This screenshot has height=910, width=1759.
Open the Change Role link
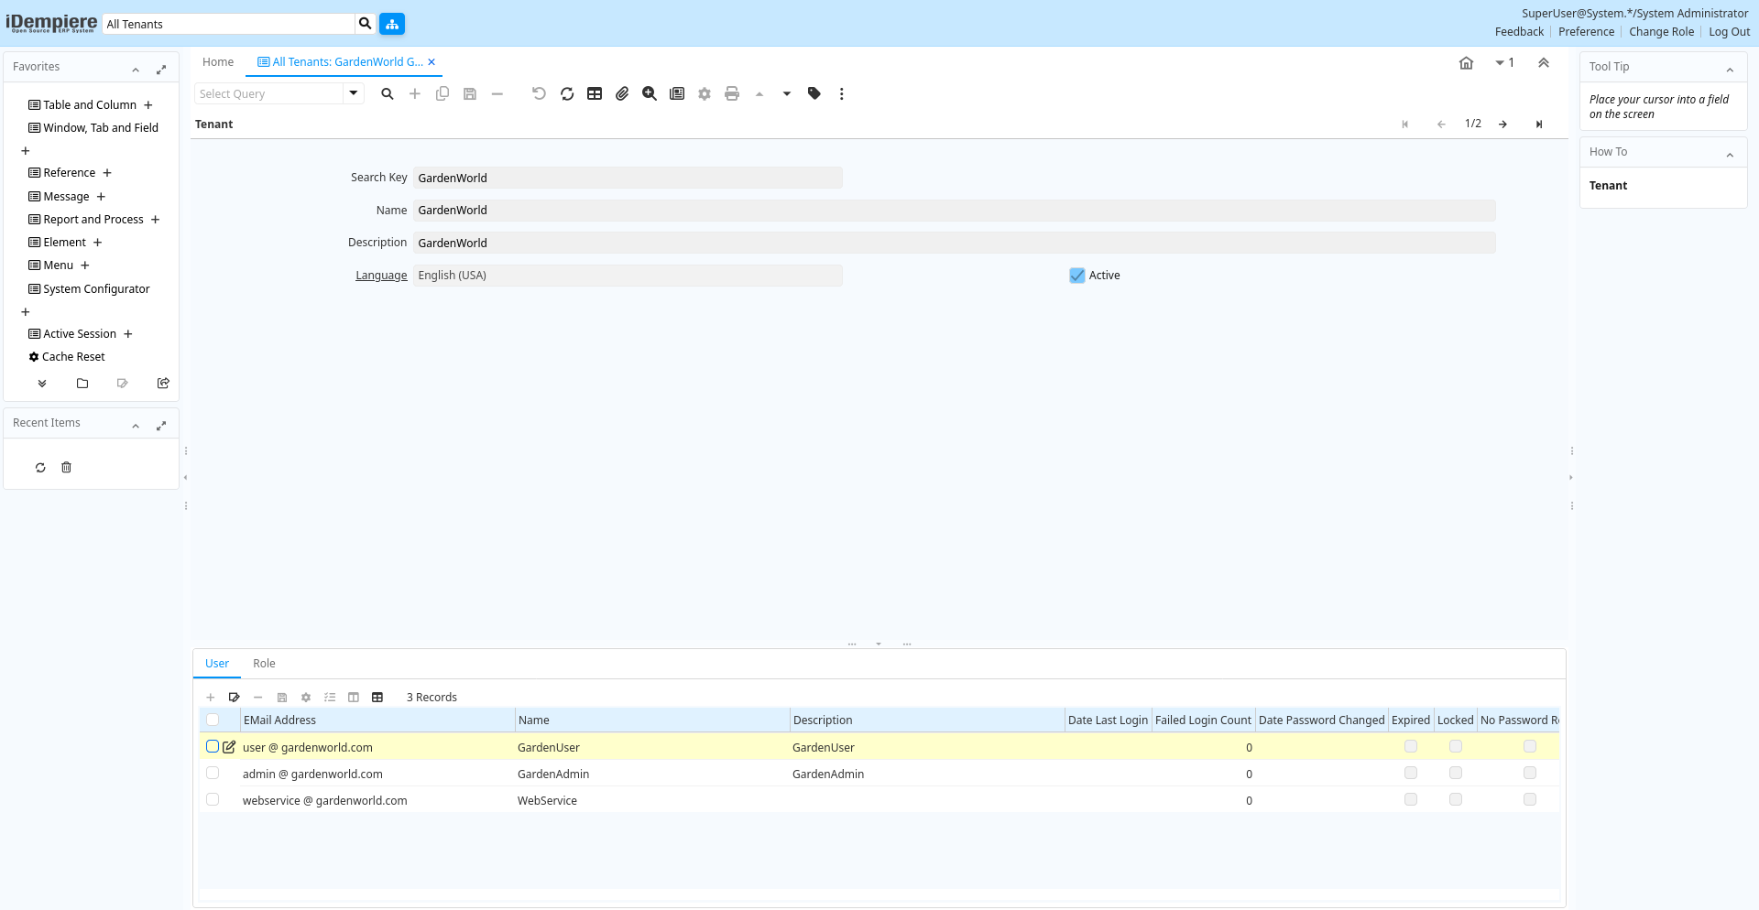point(1661,32)
